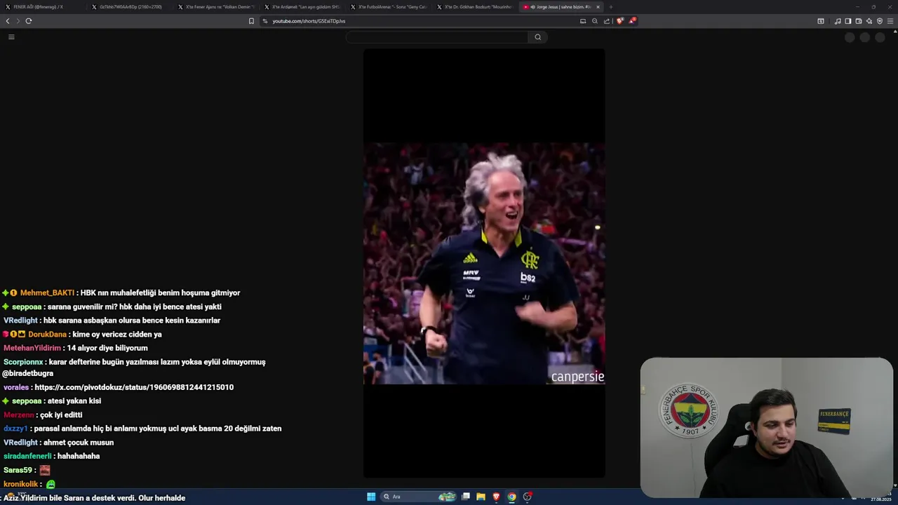Pause the Jorge Jesus Shorts video

[484, 263]
